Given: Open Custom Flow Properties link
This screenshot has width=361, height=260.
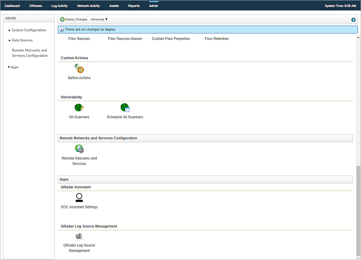Looking at the screenshot, I should tap(171, 39).
